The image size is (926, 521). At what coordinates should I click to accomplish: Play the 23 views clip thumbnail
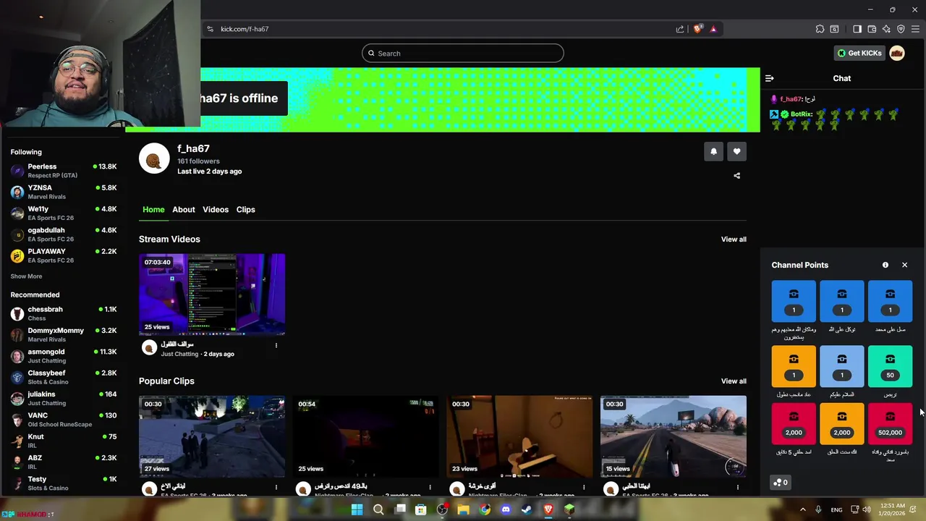pos(519,436)
